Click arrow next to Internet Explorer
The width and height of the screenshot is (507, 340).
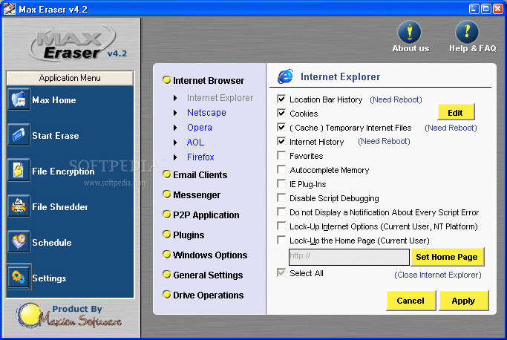(175, 98)
